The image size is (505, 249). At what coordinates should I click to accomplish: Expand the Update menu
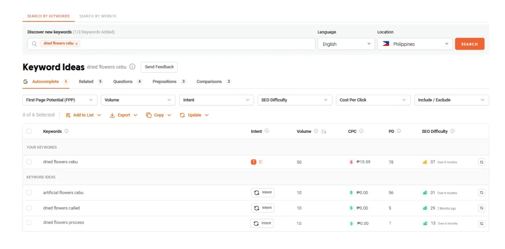pyautogui.click(x=194, y=115)
